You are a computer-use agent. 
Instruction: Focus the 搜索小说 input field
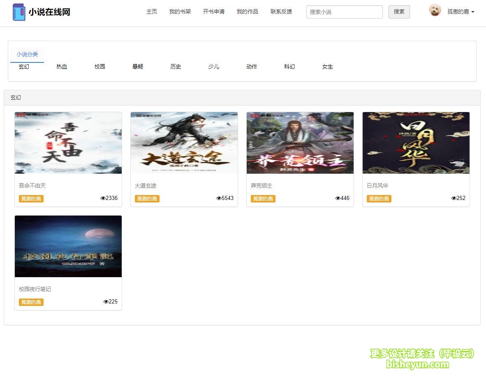[x=344, y=12]
